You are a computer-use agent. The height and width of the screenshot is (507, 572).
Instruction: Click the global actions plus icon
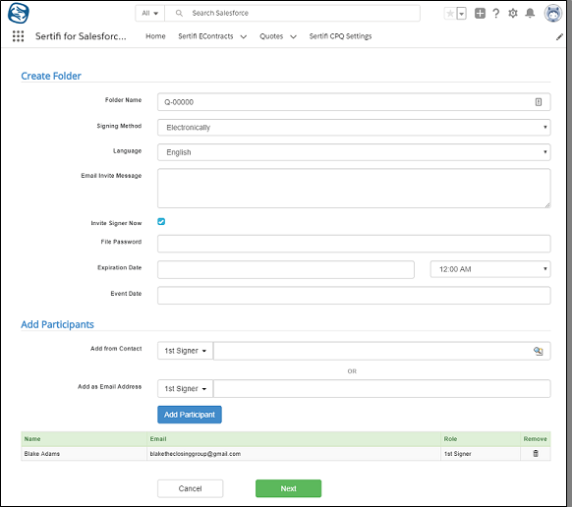tap(480, 14)
